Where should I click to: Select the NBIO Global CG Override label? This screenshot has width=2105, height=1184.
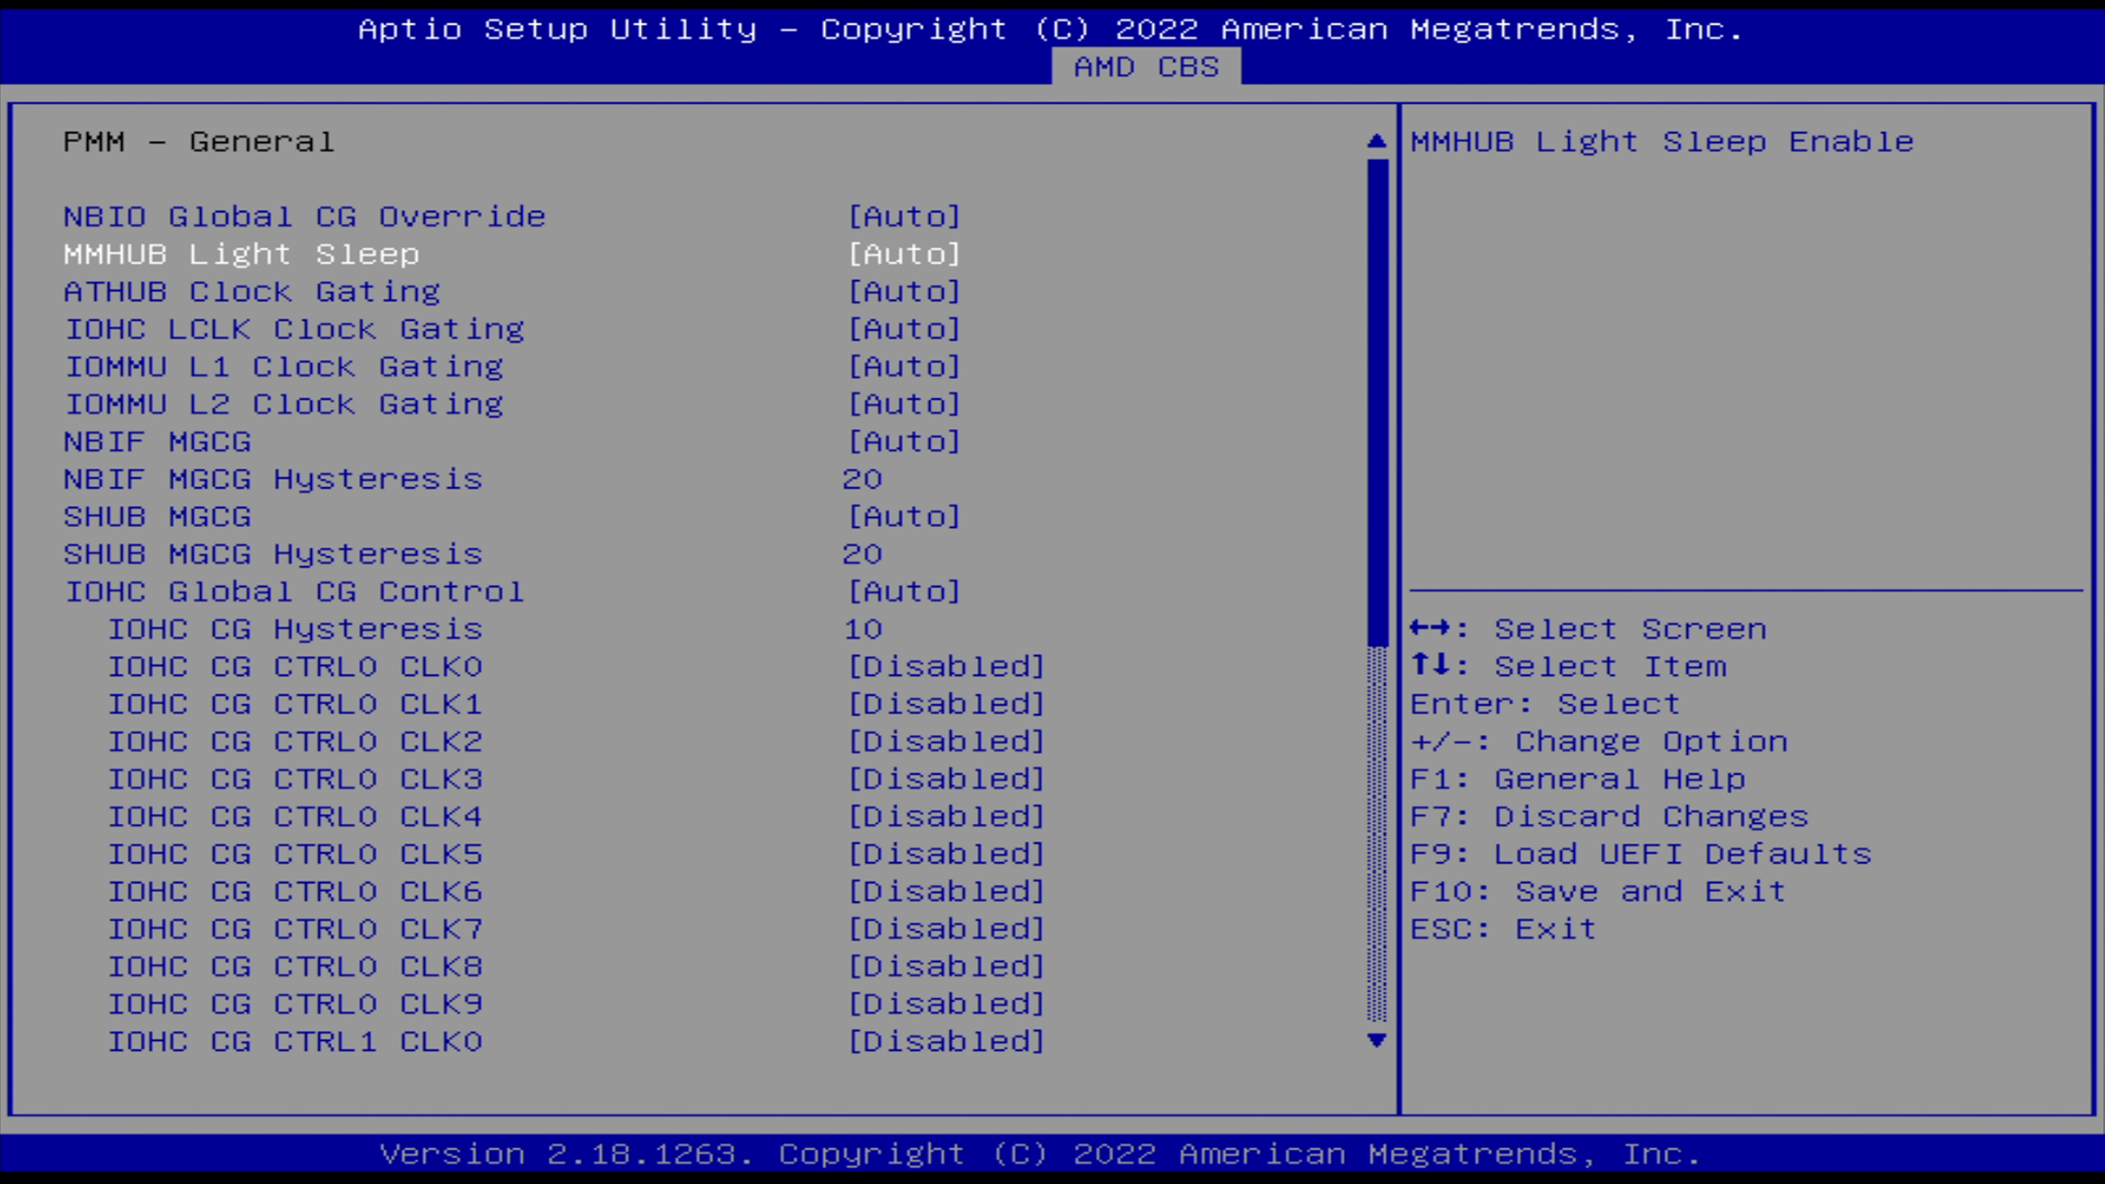[305, 217]
